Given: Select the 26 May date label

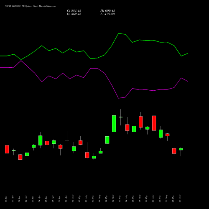Looking at the screenshot, I should pyautogui.click(x=180, y=199).
